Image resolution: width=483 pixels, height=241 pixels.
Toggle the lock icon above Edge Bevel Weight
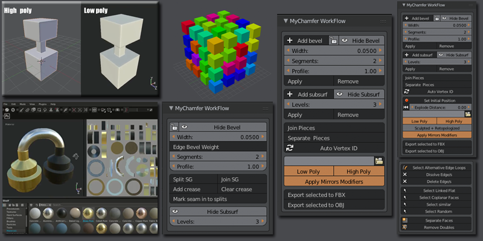pos(174,127)
